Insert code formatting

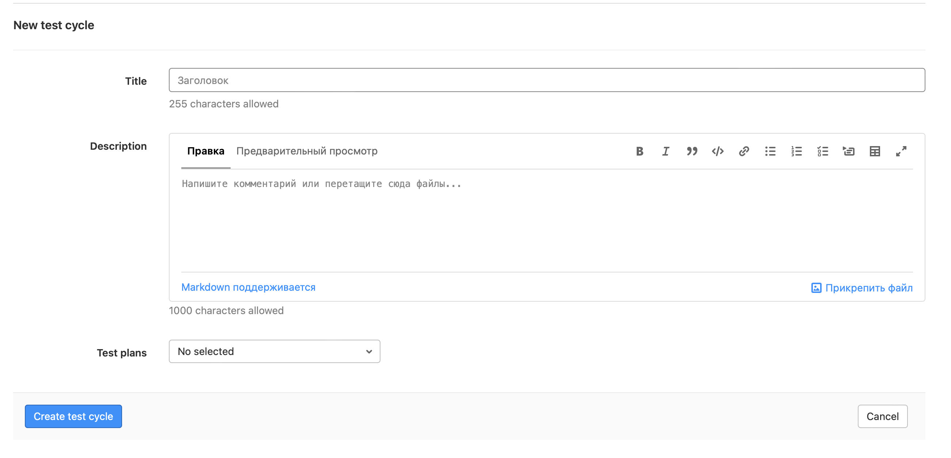[718, 151]
